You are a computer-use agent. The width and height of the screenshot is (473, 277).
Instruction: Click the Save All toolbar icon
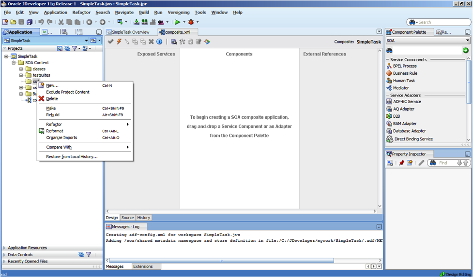coord(30,22)
